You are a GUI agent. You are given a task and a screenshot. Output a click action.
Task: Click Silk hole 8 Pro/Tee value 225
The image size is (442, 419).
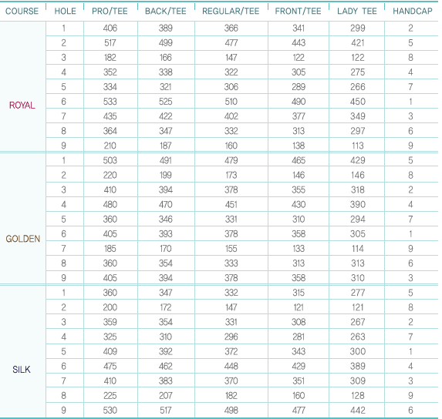pyautogui.click(x=110, y=395)
